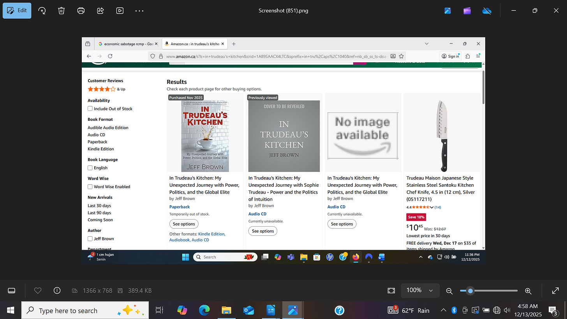
Task: Select the Last 30 days filter
Action: click(99, 206)
